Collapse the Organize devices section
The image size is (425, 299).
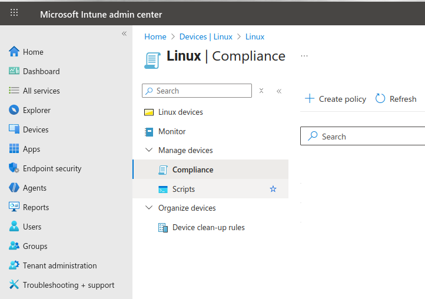click(x=148, y=208)
